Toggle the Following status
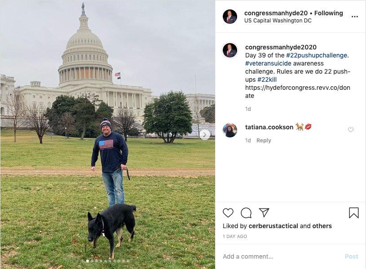Image resolution: width=366 pixels, height=269 pixels. click(x=328, y=13)
